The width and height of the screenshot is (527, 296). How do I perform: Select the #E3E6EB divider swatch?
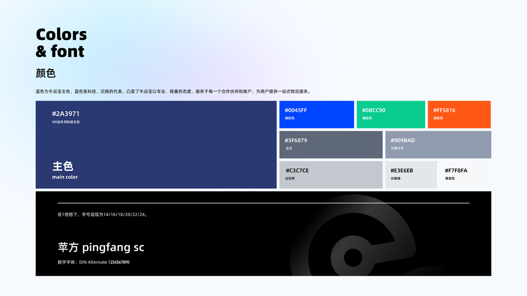pyautogui.click(x=411, y=175)
